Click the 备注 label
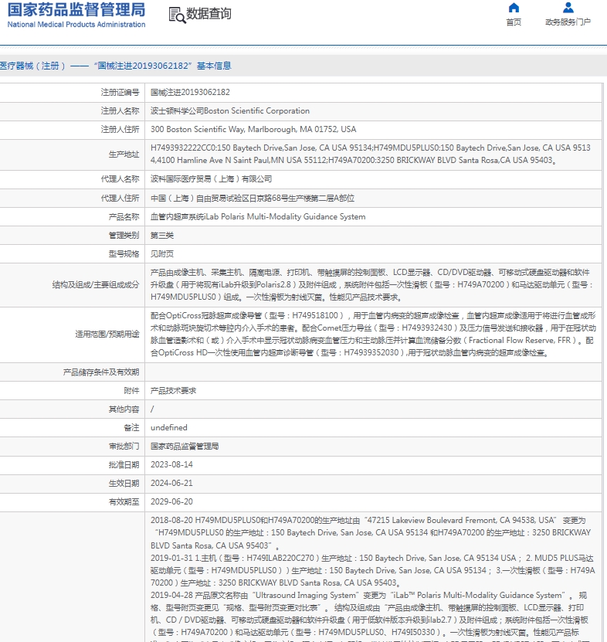Image resolution: width=607 pixels, height=642 pixels. click(x=131, y=427)
